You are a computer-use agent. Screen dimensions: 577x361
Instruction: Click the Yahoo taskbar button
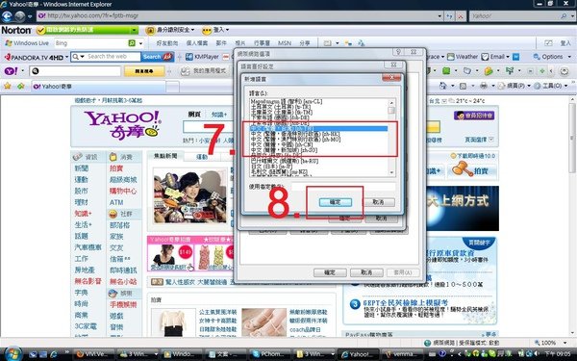click(358, 354)
